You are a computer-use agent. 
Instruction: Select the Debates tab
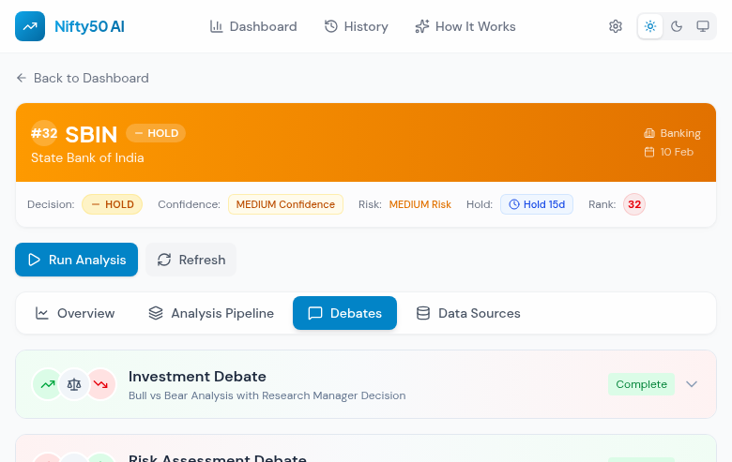tap(345, 313)
